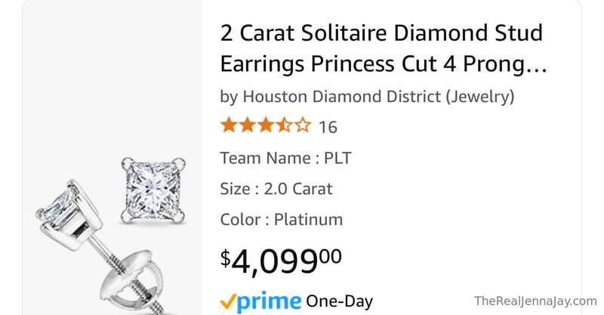
Task: Click the empty fifth rating star
Action: pos(303,125)
